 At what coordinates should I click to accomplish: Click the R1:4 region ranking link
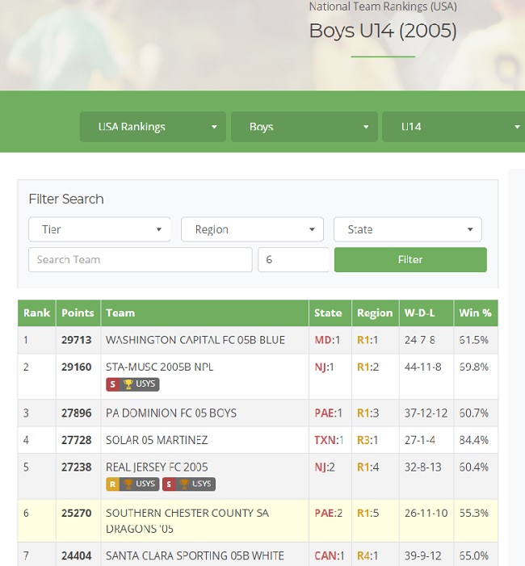click(368, 467)
